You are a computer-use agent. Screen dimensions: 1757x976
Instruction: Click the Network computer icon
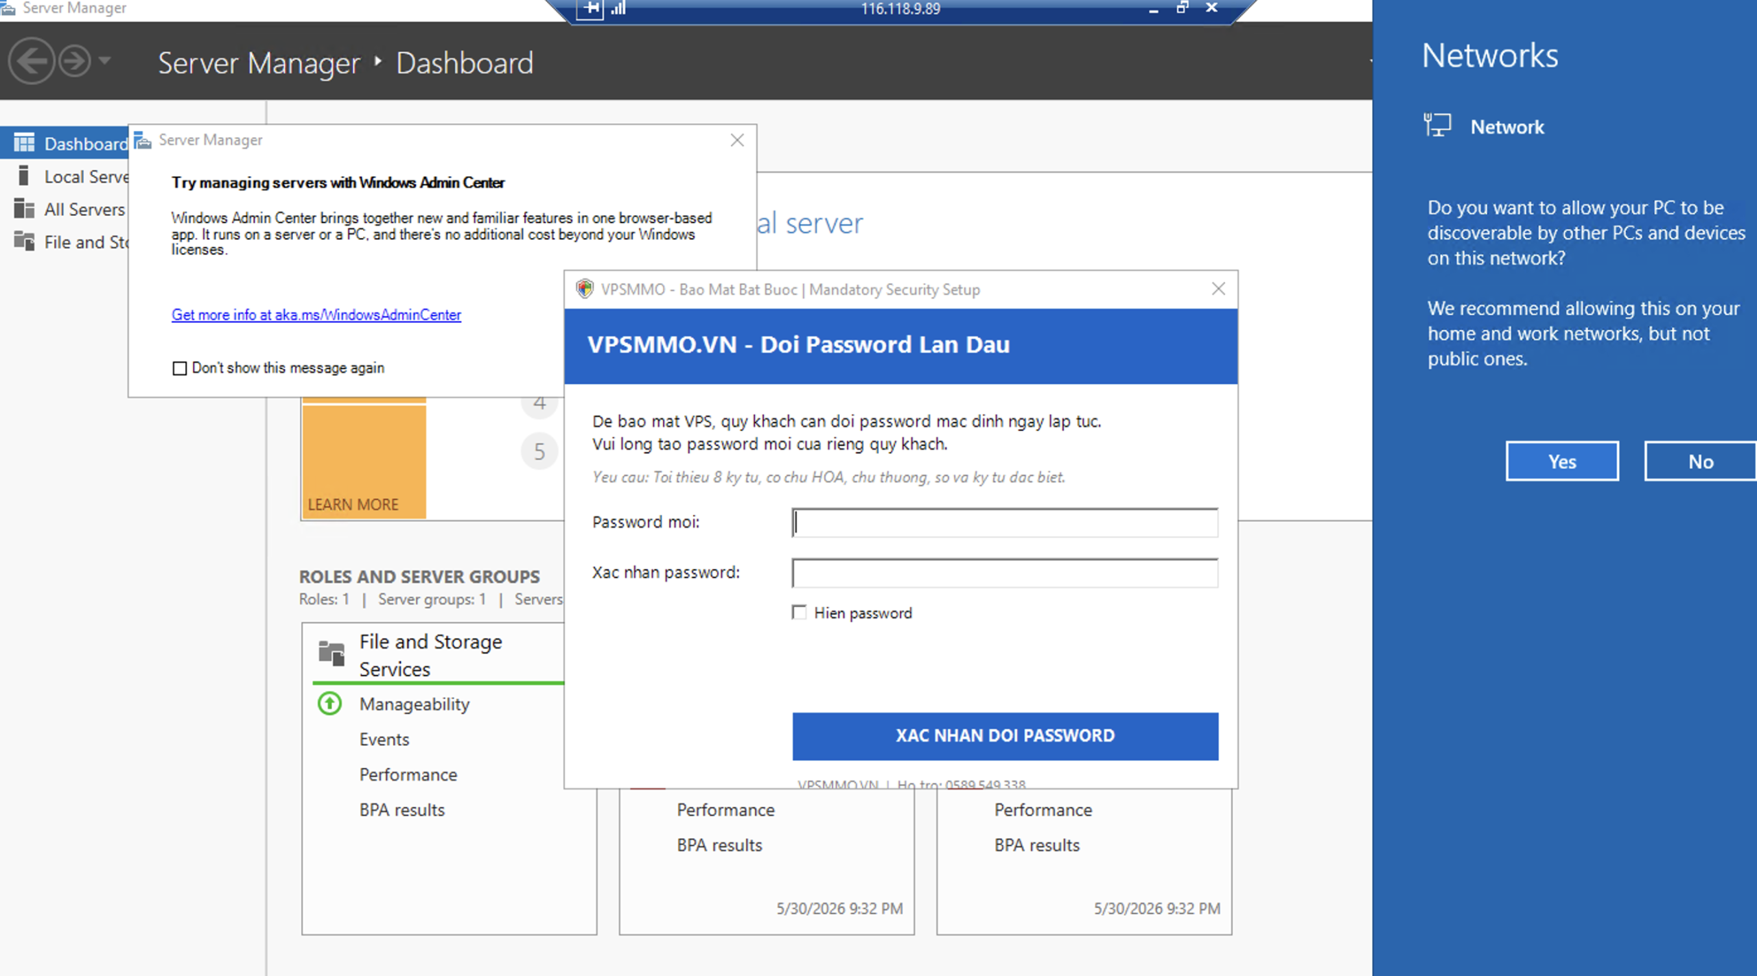pos(1437,126)
